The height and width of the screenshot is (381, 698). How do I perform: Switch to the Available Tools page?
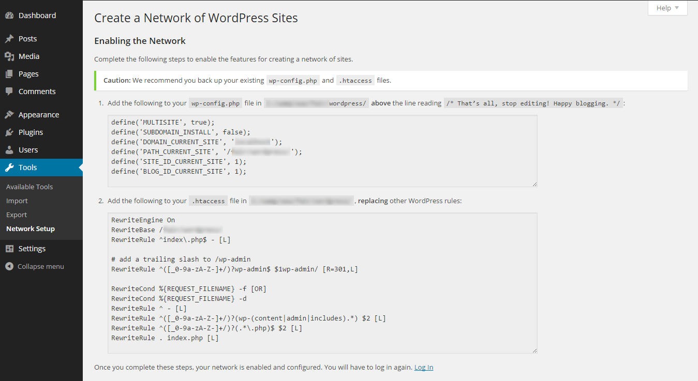29,187
